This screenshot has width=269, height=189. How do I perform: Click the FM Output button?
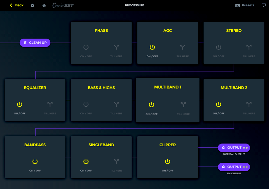pyautogui.click(x=234, y=167)
